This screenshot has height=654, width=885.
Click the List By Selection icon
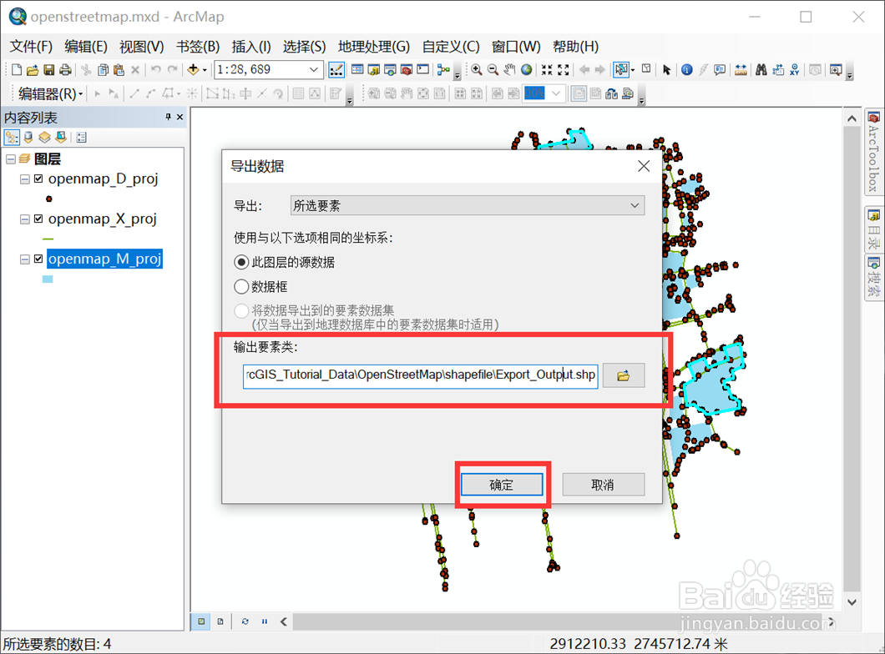pyautogui.click(x=61, y=137)
